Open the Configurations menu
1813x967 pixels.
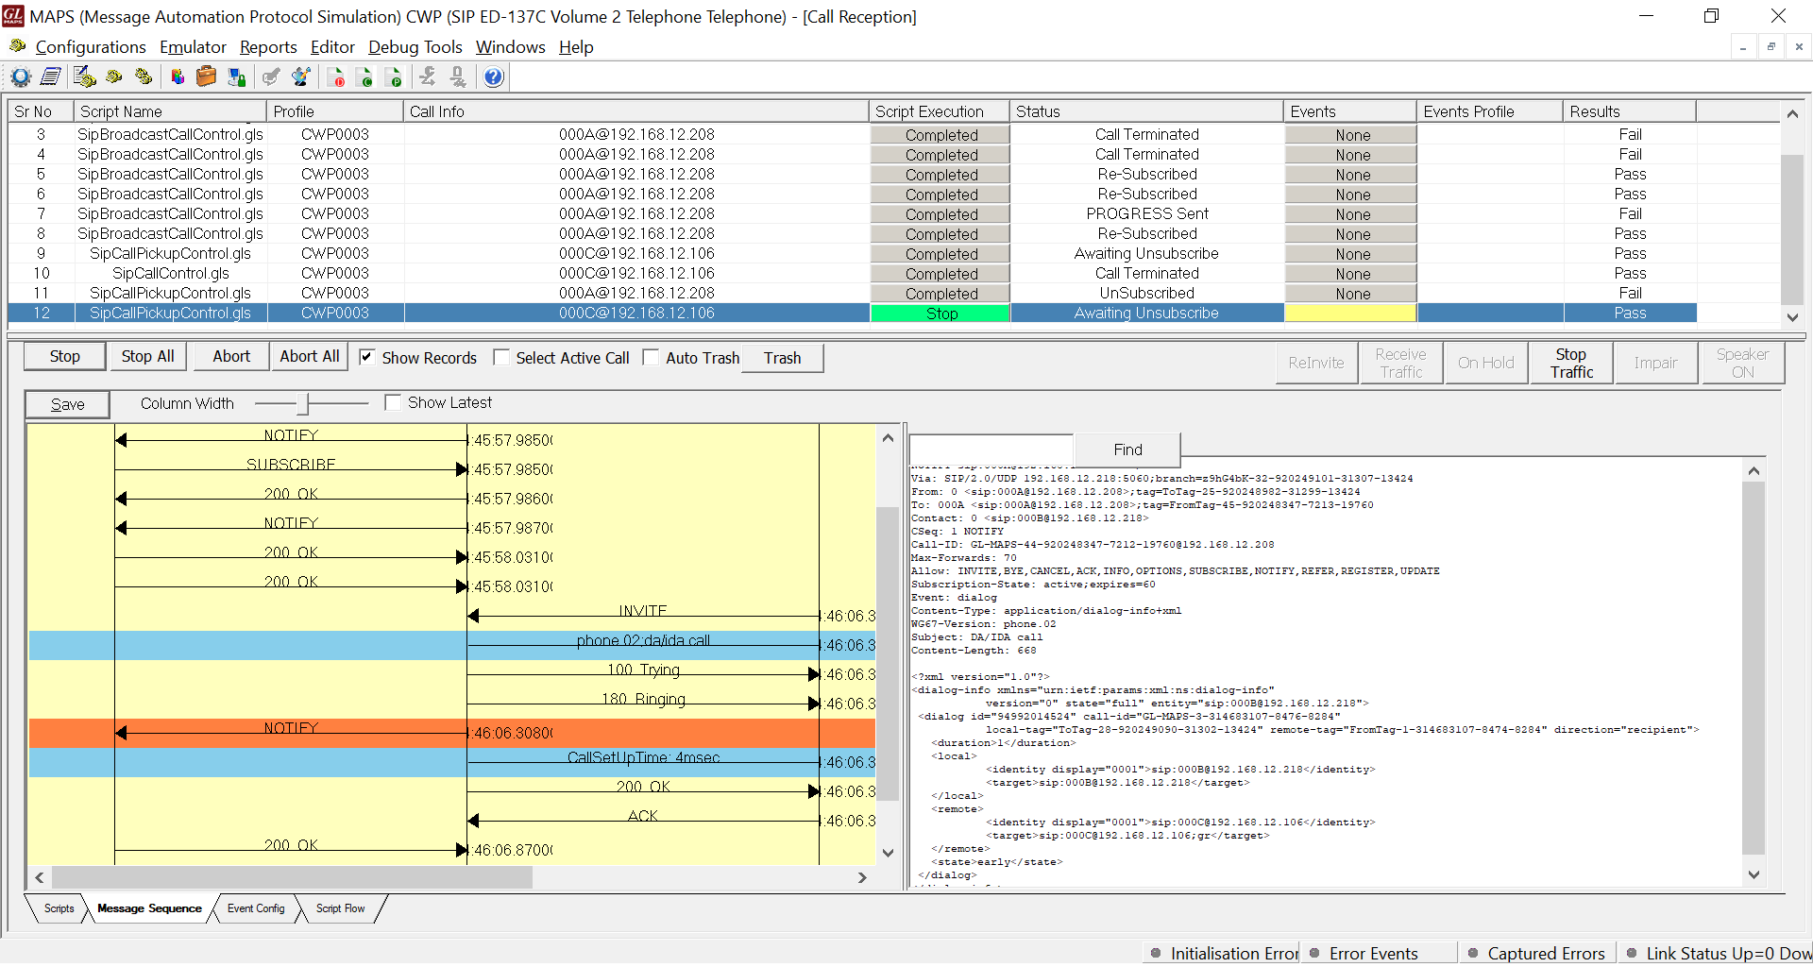click(91, 47)
